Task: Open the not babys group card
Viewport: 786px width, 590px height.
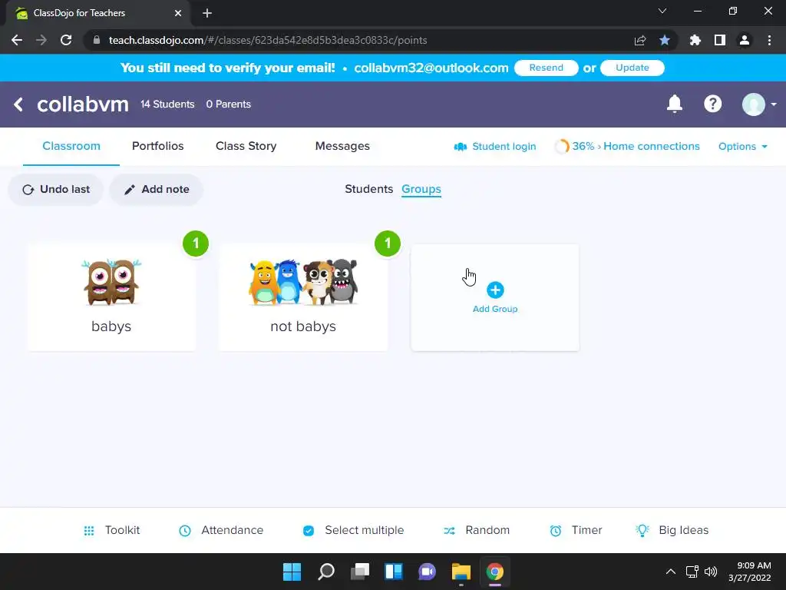Action: [x=302, y=297]
